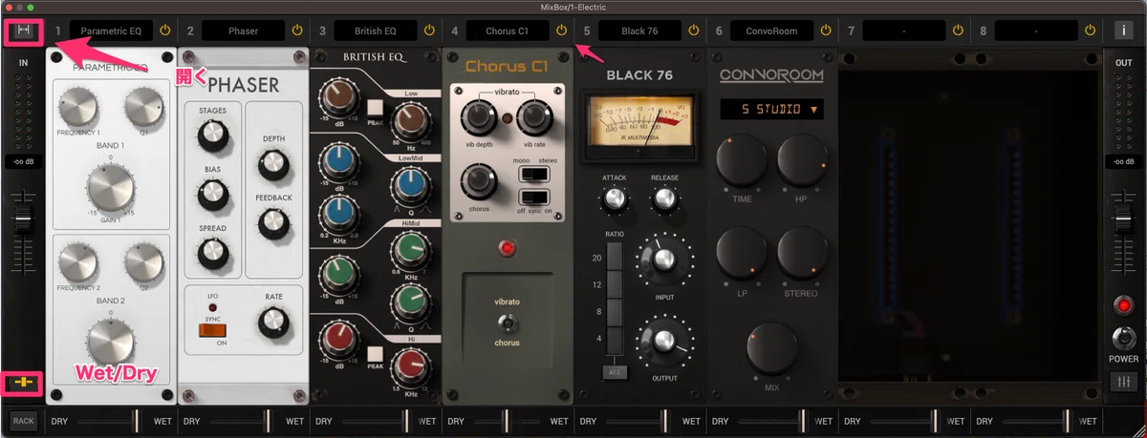
Task: Bypass ConvoRoom with its power icon
Action: point(825,31)
